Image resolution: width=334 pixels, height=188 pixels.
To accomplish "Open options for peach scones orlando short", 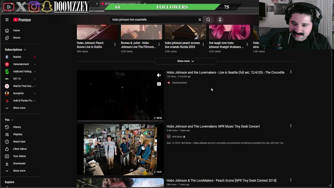I will click(203, 44).
